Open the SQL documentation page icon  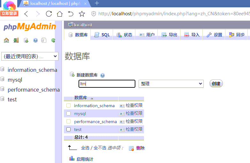[44, 40]
